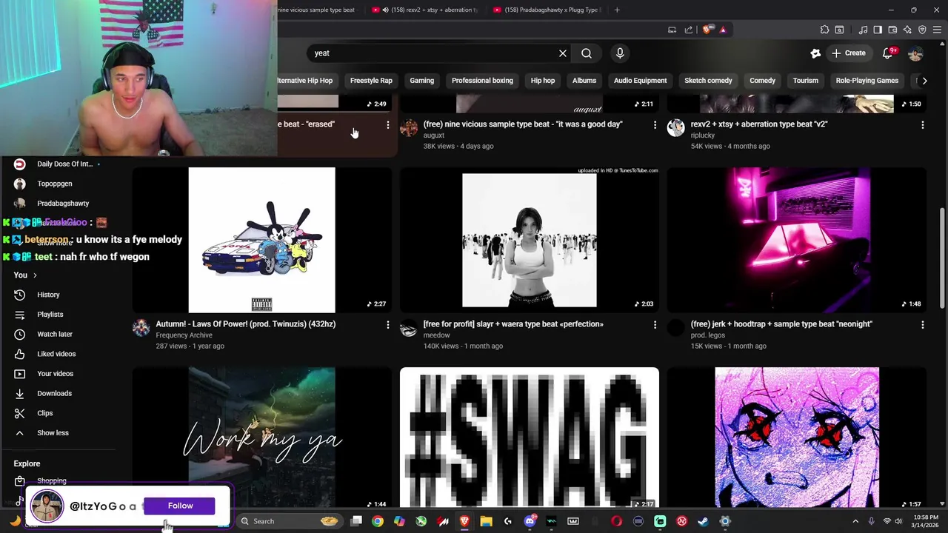948x533 pixels.
Task: Open Frequency Archive channel avatar
Action: (141, 328)
